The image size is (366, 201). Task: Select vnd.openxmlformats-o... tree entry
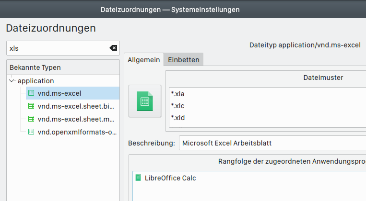77,132
